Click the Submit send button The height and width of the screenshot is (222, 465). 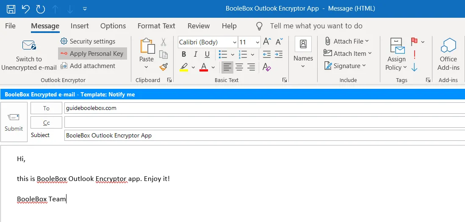pos(14,122)
